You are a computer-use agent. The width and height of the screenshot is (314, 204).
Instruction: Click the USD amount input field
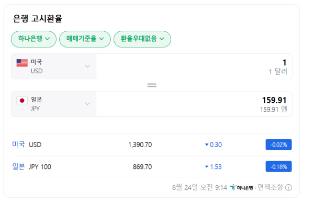tap(194, 66)
